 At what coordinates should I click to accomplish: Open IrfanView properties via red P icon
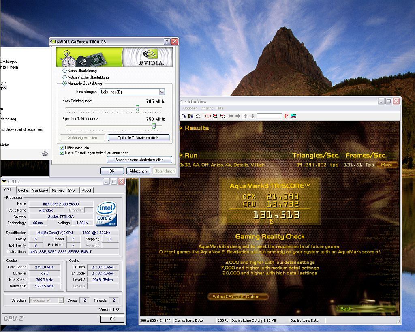pyautogui.click(x=286, y=116)
